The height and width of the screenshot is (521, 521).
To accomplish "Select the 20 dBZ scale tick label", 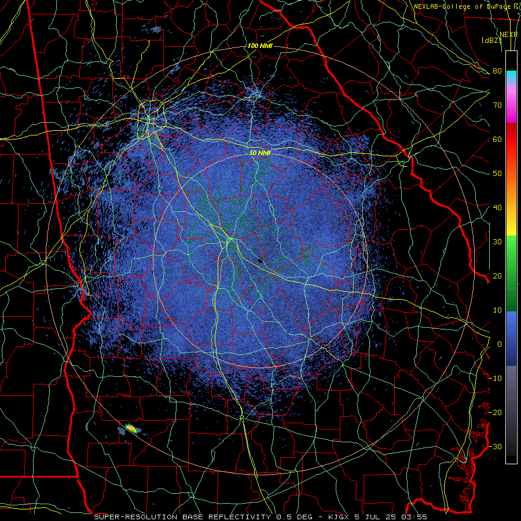I will (497, 276).
